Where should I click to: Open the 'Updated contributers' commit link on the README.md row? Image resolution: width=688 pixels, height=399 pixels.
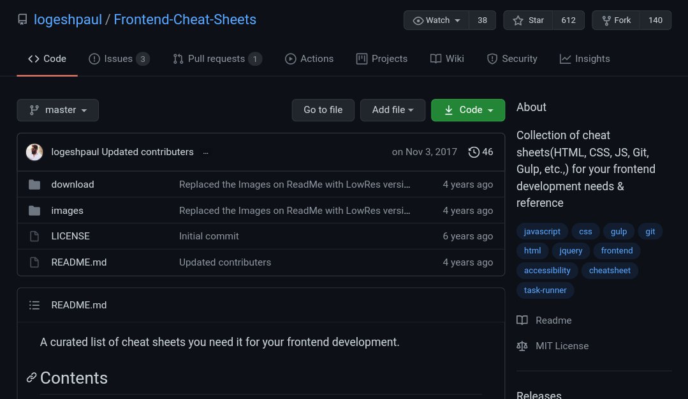[x=225, y=262]
